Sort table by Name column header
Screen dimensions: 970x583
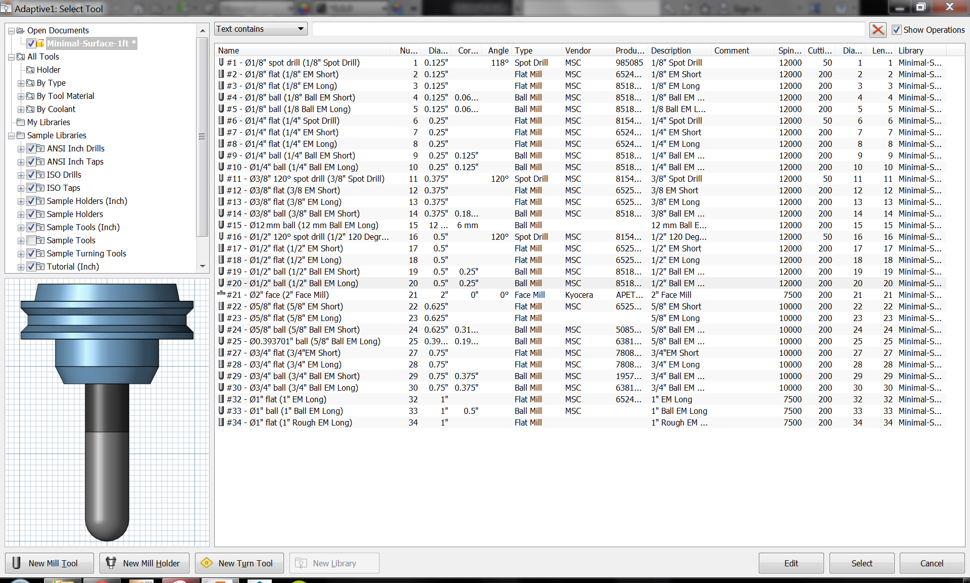303,50
